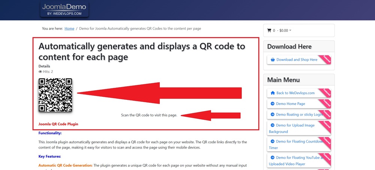
Task: Click the Main Menu module heading
Action: tap(283, 80)
